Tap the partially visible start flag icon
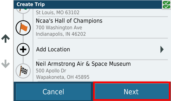This screenshot has width=171, height=101. [23, 11]
